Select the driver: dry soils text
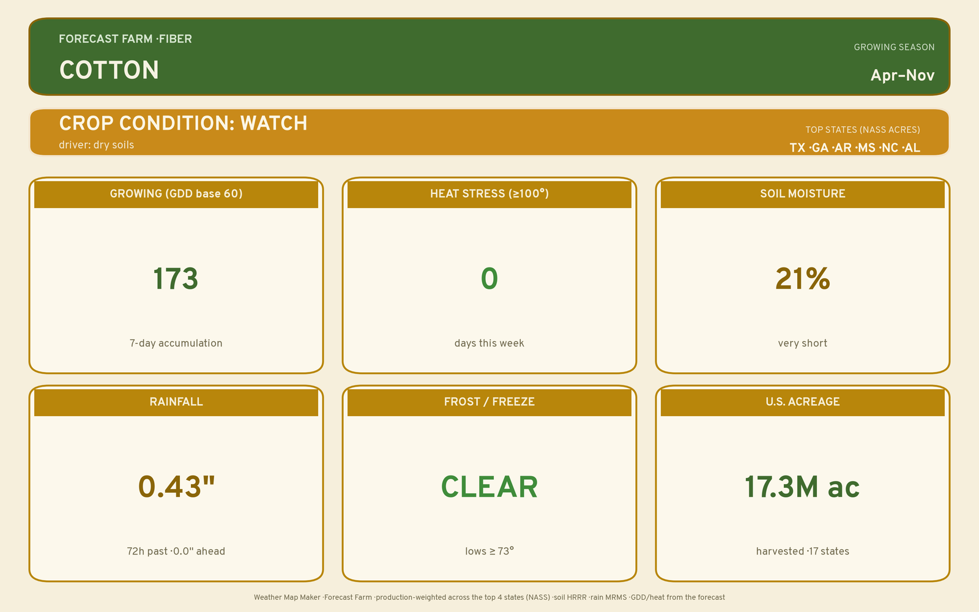 point(97,145)
